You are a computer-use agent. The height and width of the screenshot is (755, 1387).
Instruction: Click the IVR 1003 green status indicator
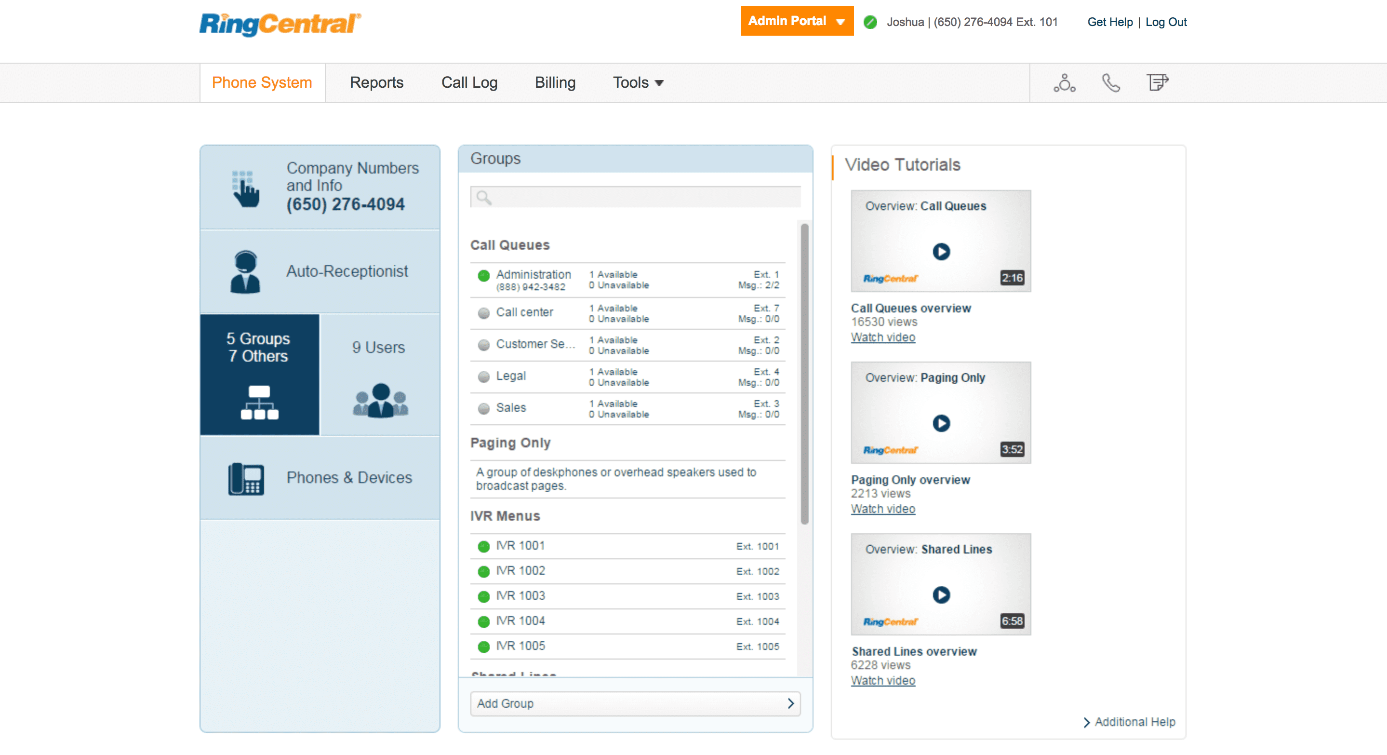click(x=483, y=597)
